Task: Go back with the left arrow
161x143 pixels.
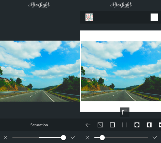Action: tap(88, 125)
